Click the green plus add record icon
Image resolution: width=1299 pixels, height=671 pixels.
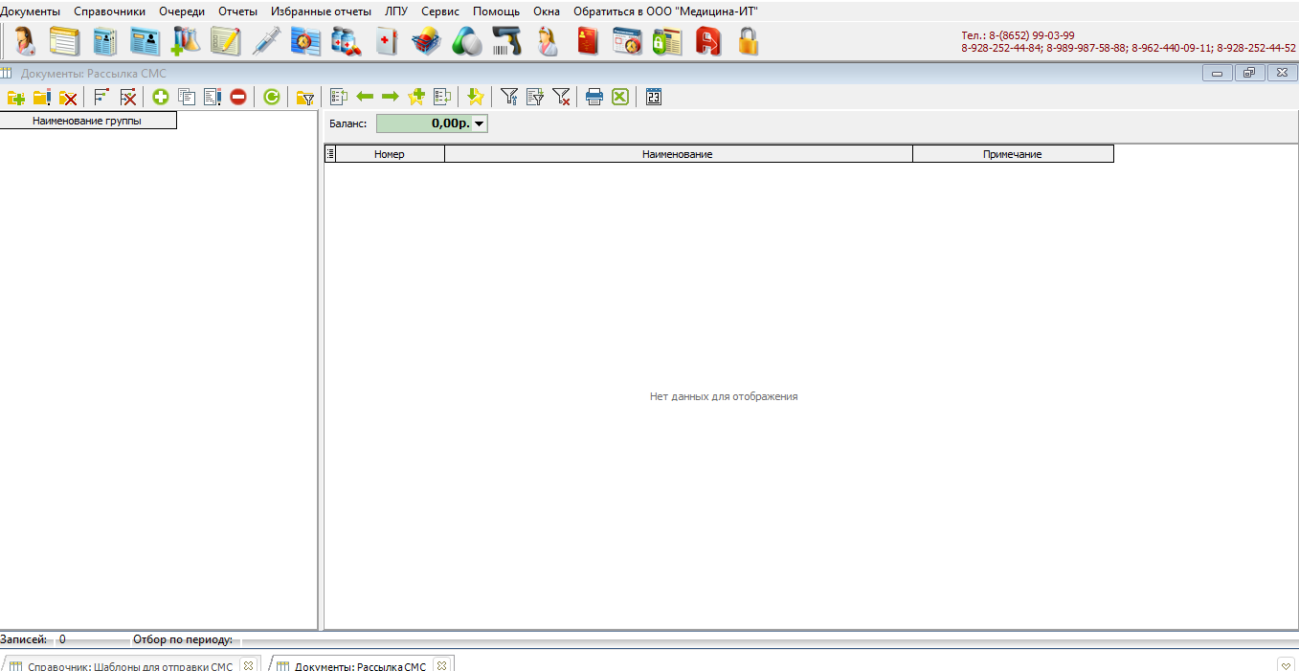[x=160, y=97]
